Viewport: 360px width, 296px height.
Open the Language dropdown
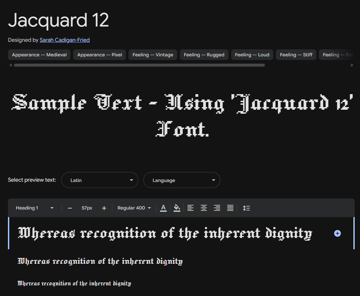[181, 180]
